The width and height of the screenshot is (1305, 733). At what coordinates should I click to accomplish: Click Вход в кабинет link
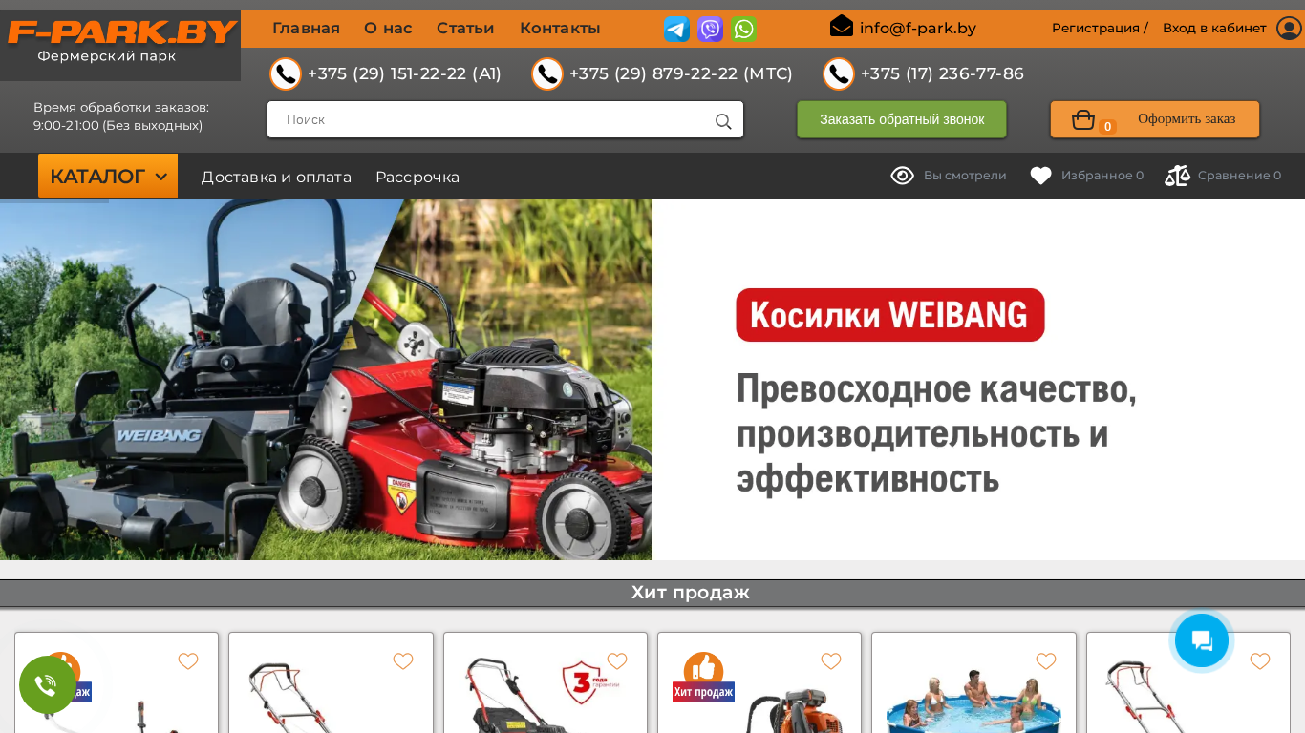pyautogui.click(x=1214, y=28)
